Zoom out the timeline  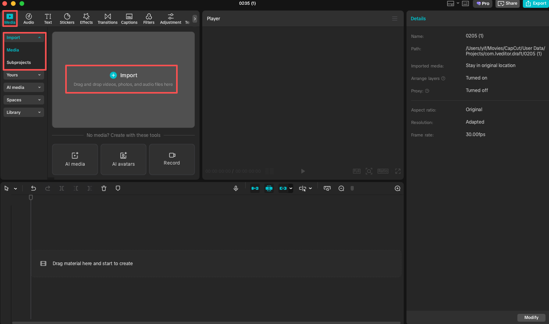pyautogui.click(x=341, y=188)
